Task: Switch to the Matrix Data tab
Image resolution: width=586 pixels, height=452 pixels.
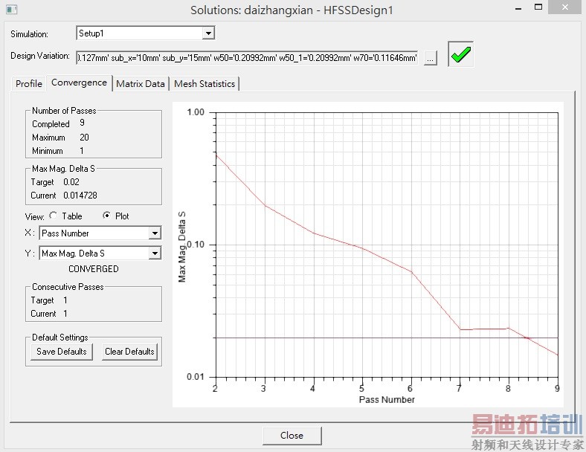Action: tap(141, 84)
